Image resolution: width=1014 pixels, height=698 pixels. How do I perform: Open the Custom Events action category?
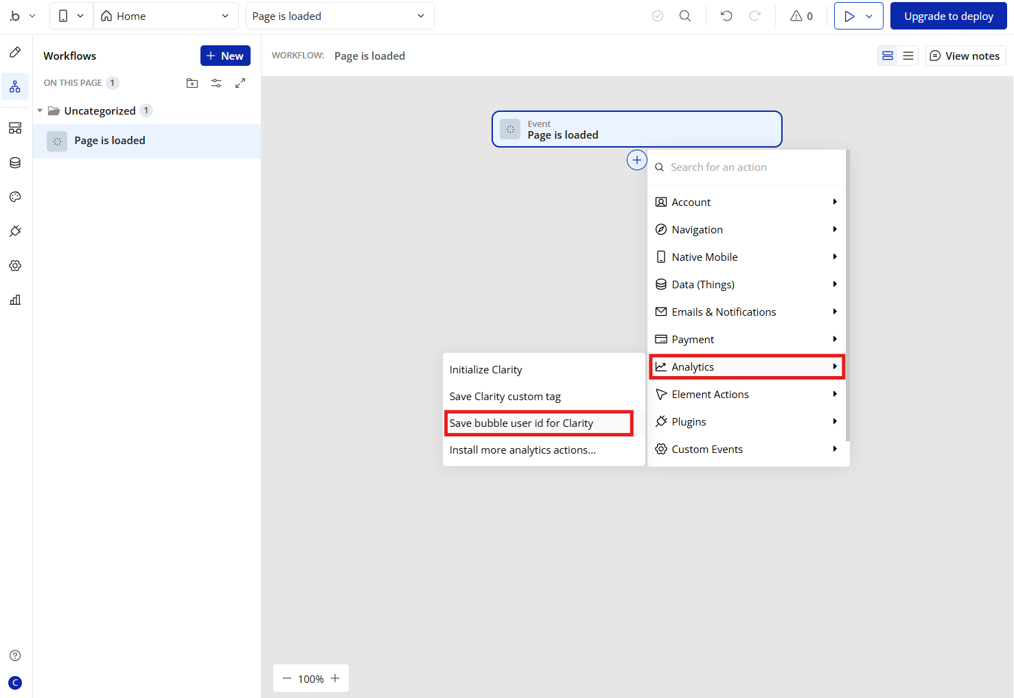tap(747, 449)
